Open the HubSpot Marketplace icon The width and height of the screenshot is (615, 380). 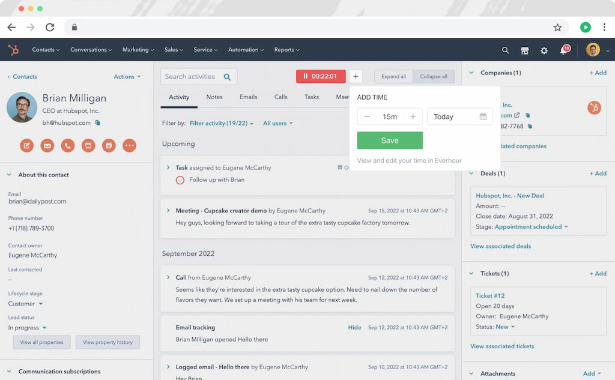(525, 50)
